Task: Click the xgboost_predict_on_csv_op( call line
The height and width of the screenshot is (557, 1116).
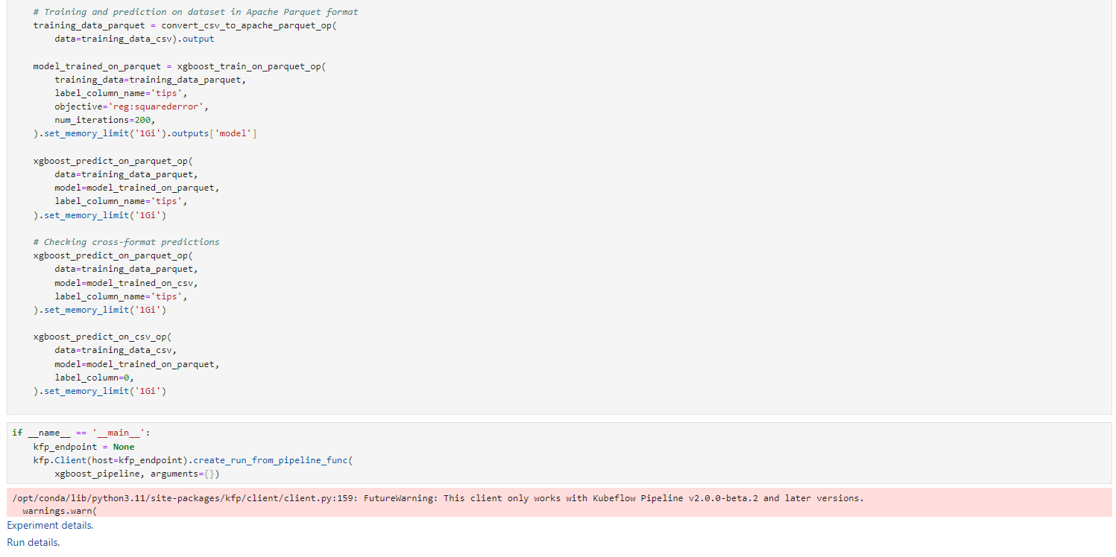Action: (x=102, y=337)
